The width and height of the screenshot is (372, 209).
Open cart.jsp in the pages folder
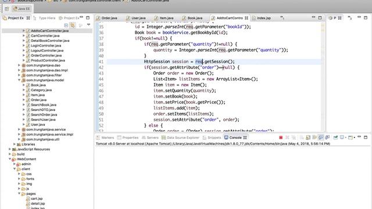(x=37, y=199)
